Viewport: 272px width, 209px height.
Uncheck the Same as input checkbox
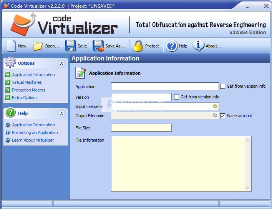(x=222, y=116)
